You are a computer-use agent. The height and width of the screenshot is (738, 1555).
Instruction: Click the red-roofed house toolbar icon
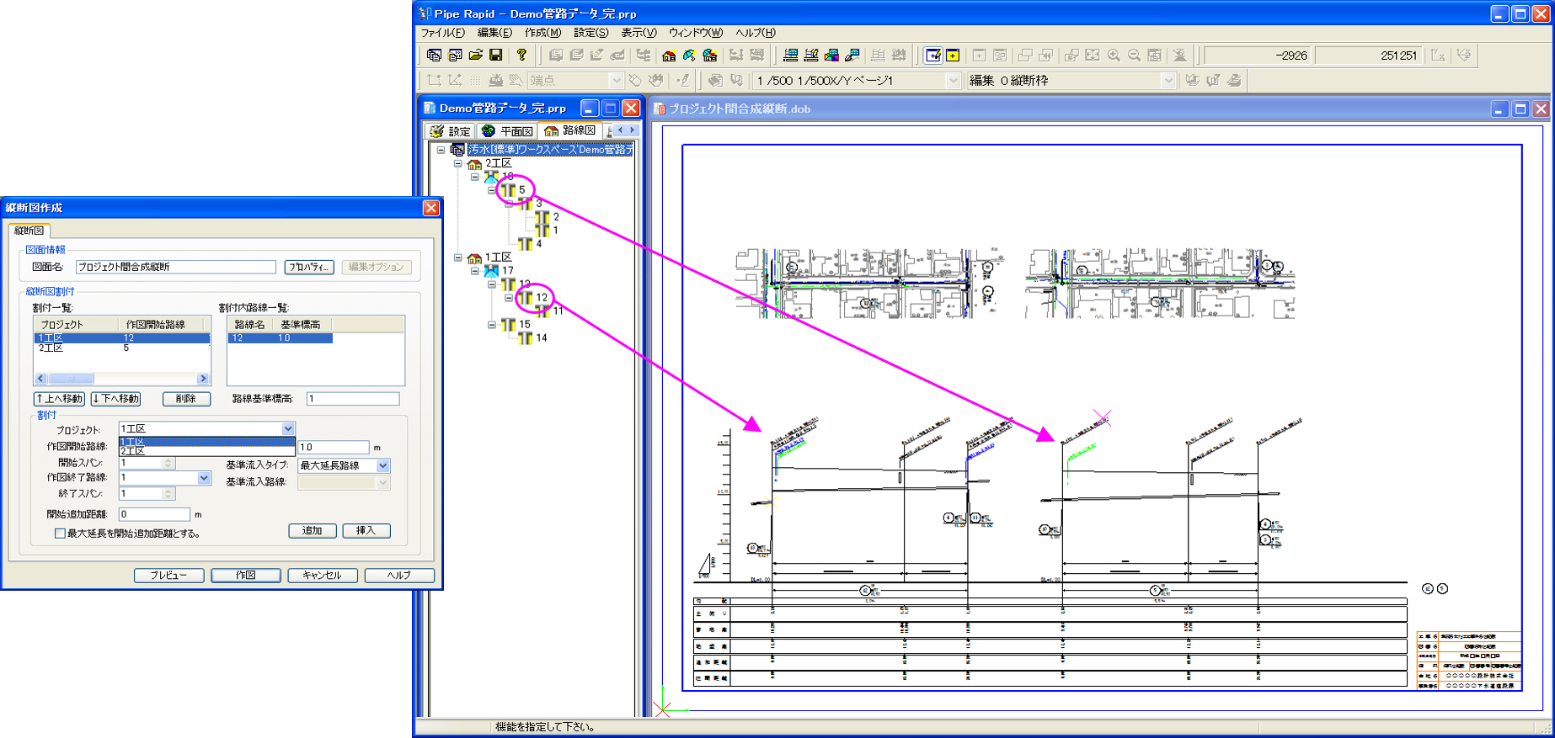pos(669,56)
